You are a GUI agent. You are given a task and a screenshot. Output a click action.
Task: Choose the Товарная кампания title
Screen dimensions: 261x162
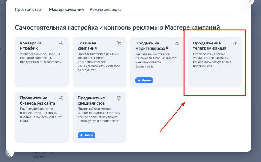(x=87, y=46)
